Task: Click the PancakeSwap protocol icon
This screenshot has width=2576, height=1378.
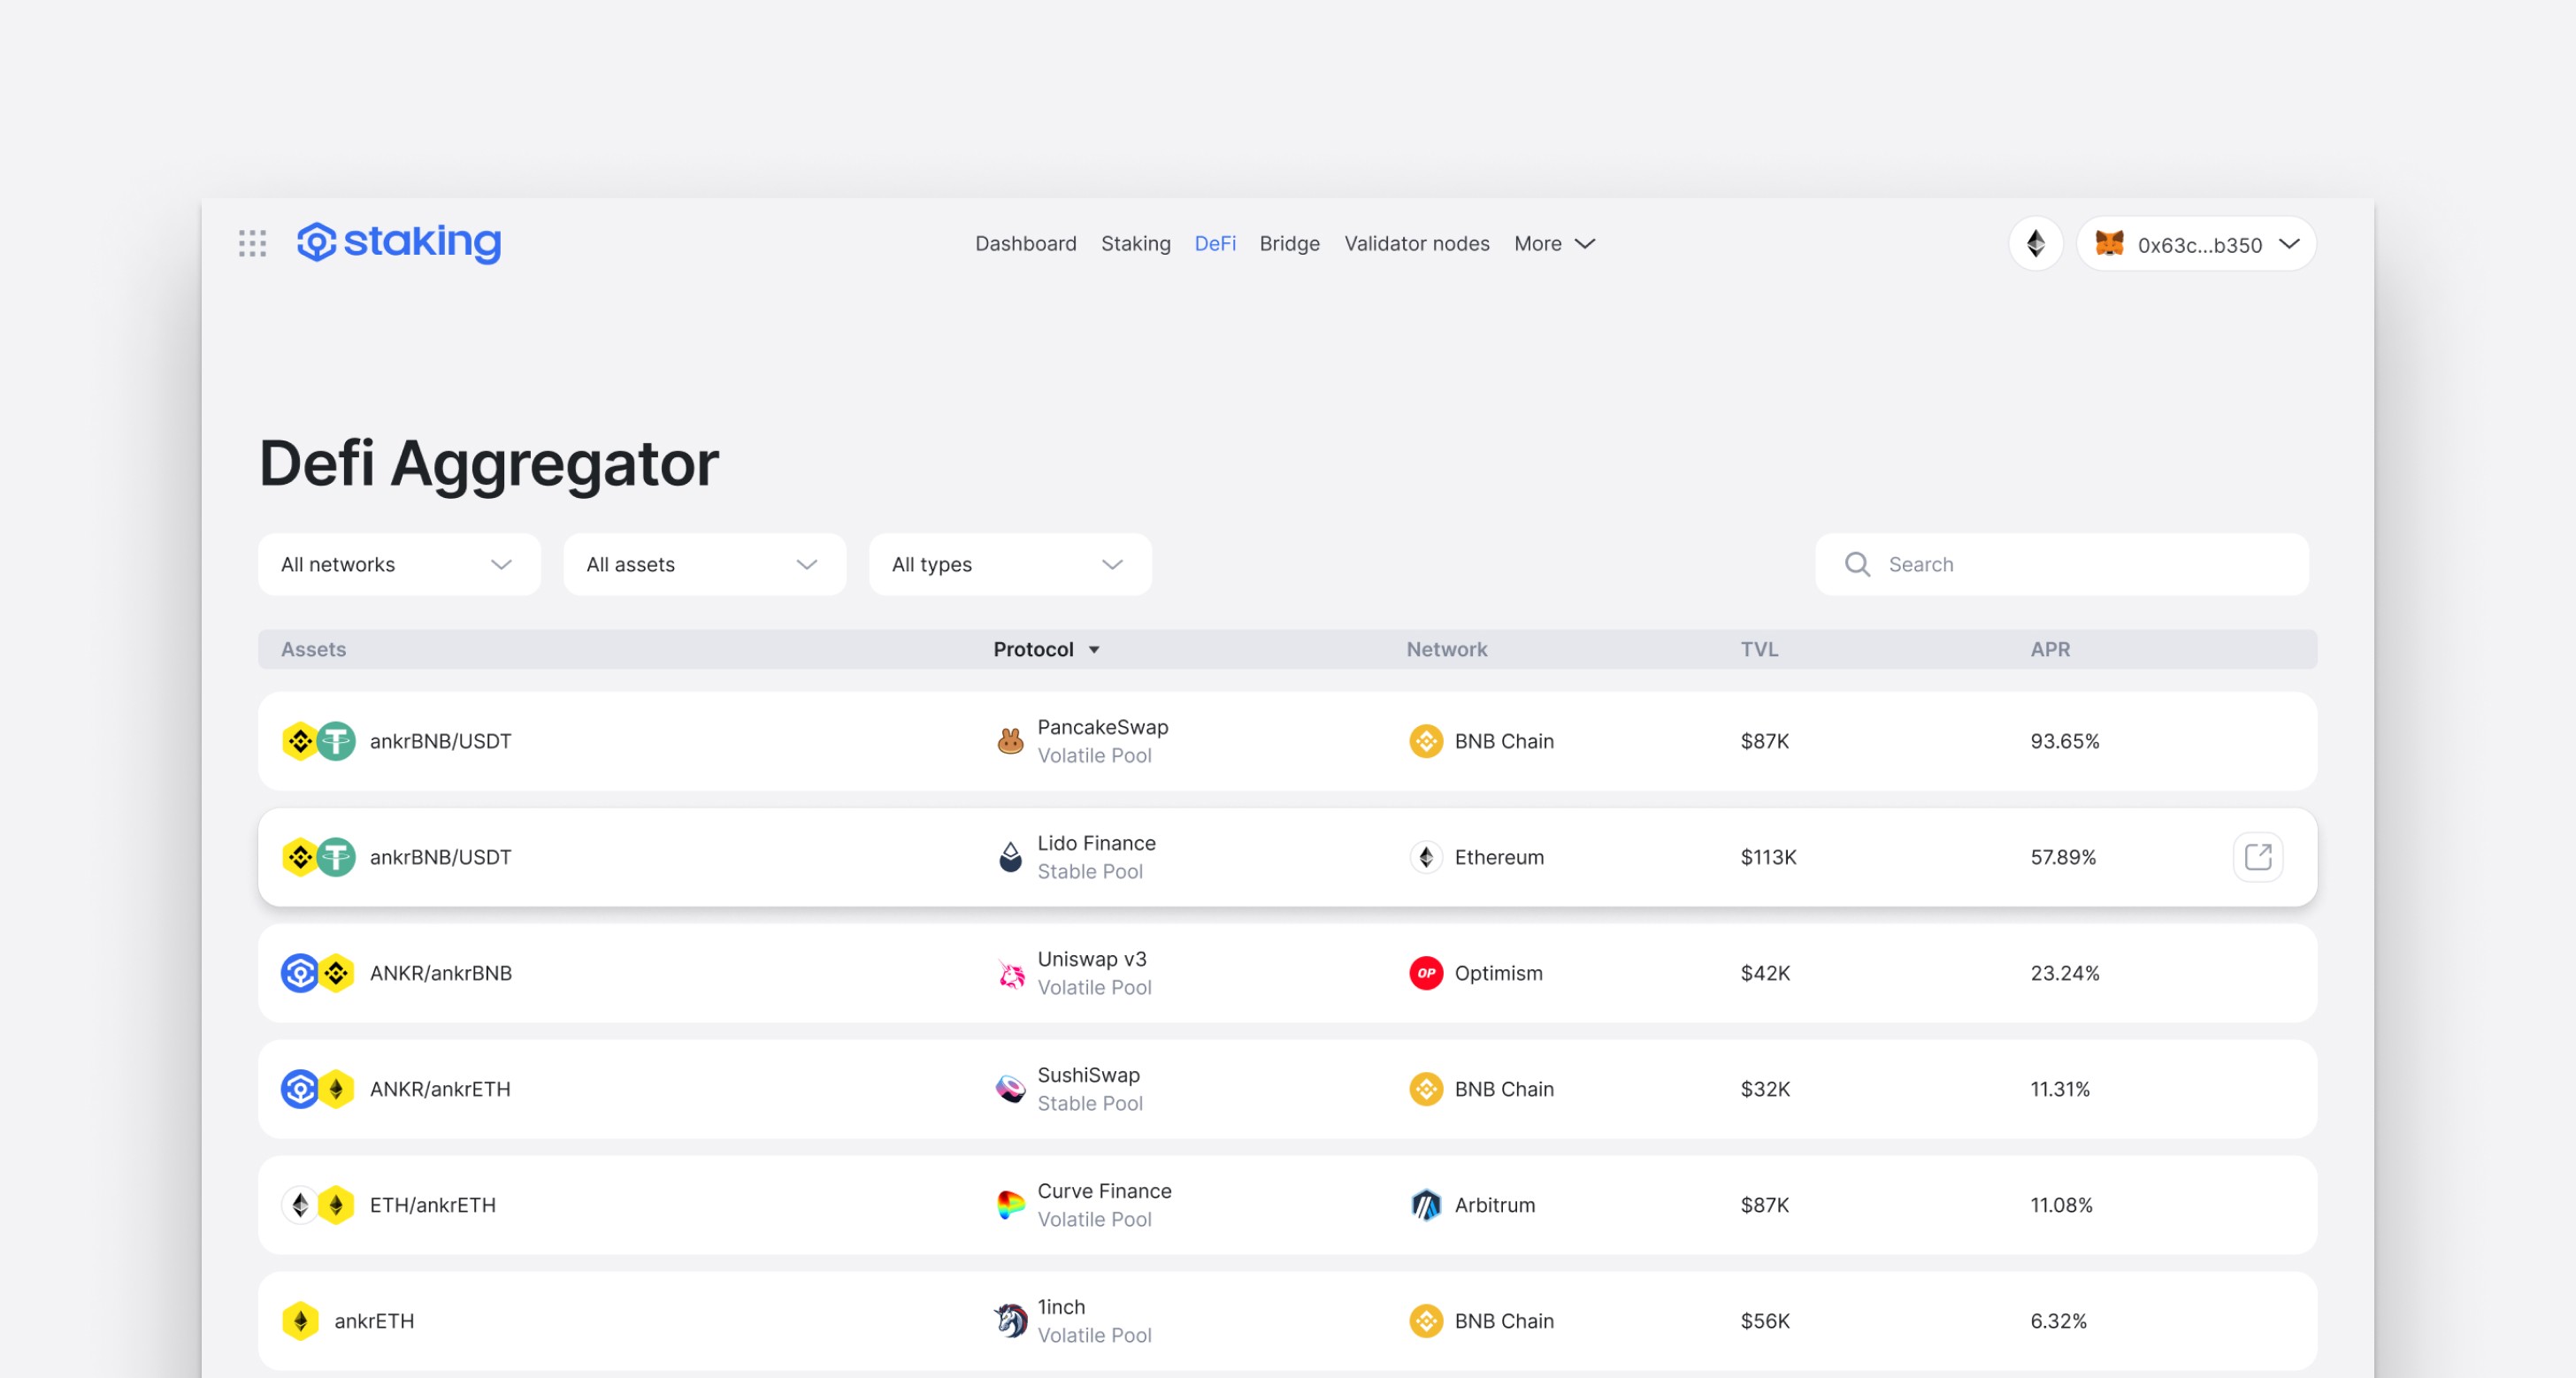Action: [1010, 741]
